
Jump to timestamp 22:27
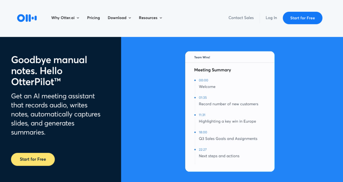point(203,149)
